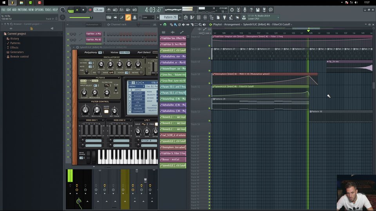Select the delete tool in playlist toolbar

point(179,24)
